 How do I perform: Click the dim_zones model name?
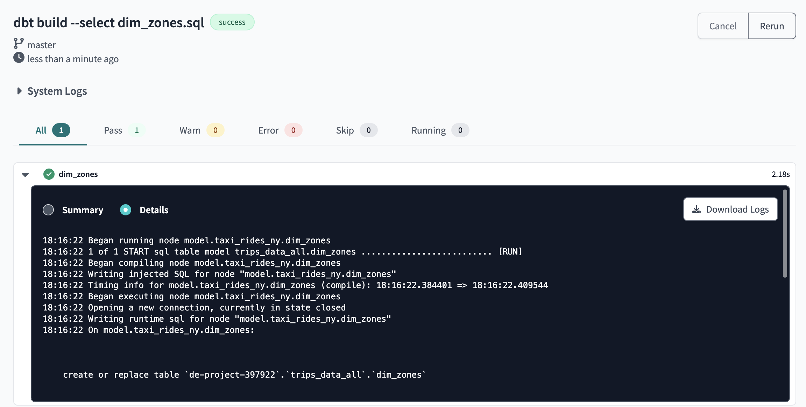[78, 174]
